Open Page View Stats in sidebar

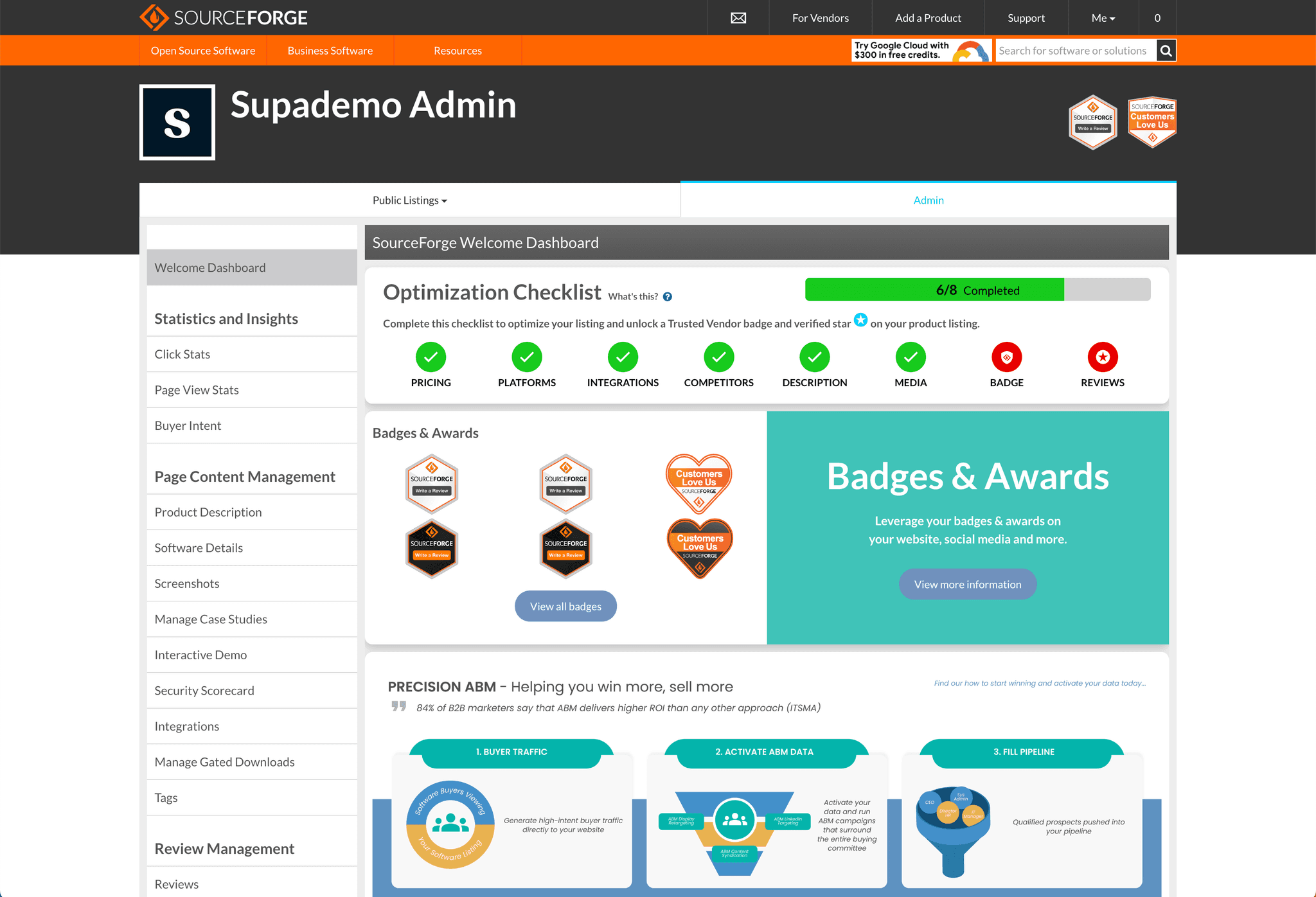pos(252,390)
